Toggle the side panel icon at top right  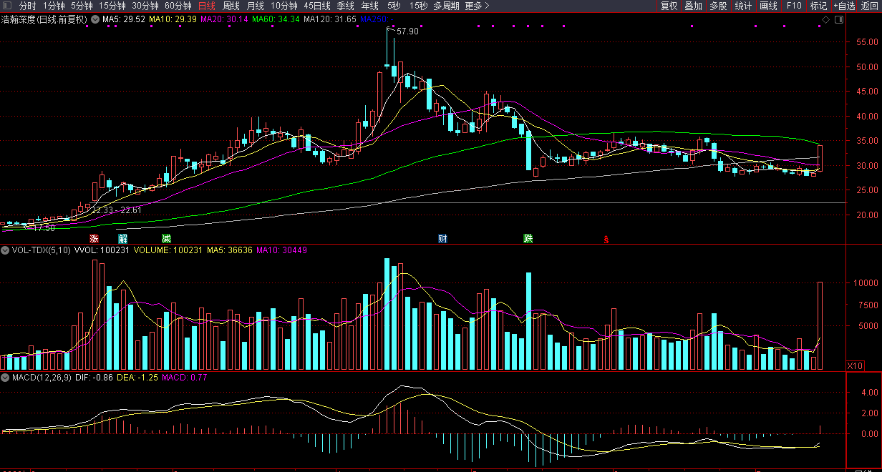(x=838, y=20)
